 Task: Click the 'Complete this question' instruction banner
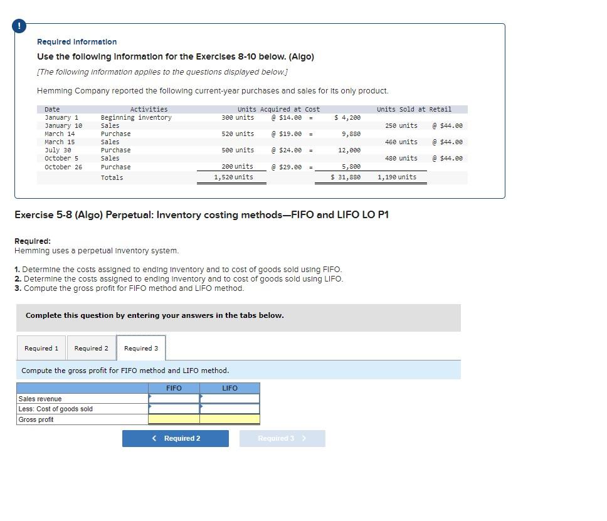point(238,317)
